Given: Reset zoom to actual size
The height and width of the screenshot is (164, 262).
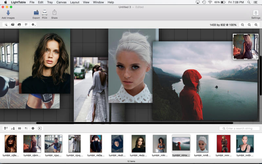Looking at the screenshot, I should (249, 25).
